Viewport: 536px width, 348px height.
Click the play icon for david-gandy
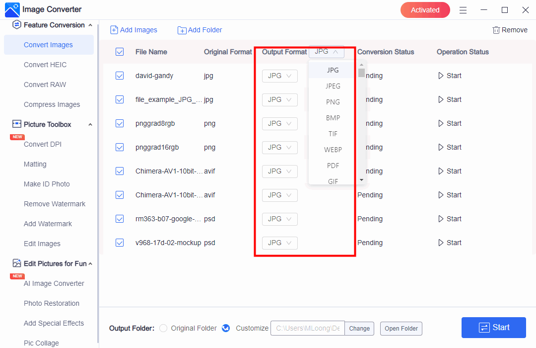tap(441, 76)
